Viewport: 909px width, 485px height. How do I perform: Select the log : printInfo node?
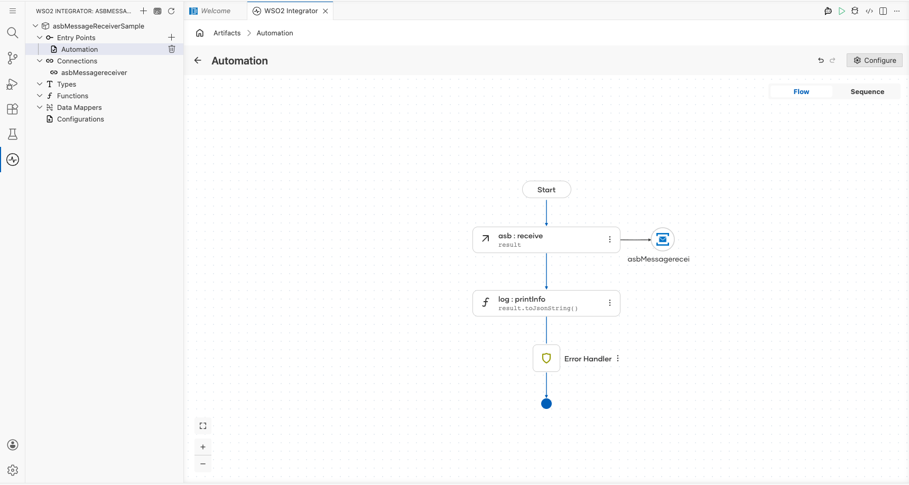tap(546, 303)
